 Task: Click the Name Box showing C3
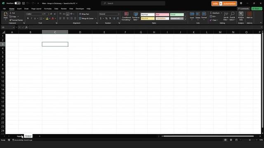tap(8, 28)
